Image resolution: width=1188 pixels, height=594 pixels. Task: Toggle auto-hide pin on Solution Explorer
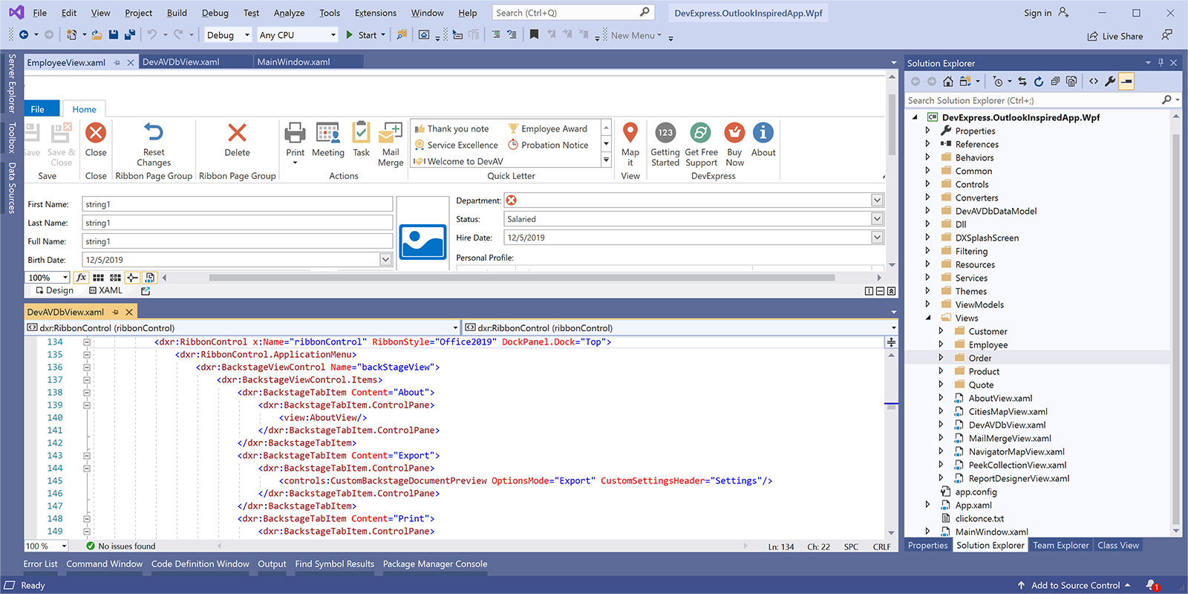click(x=1161, y=63)
